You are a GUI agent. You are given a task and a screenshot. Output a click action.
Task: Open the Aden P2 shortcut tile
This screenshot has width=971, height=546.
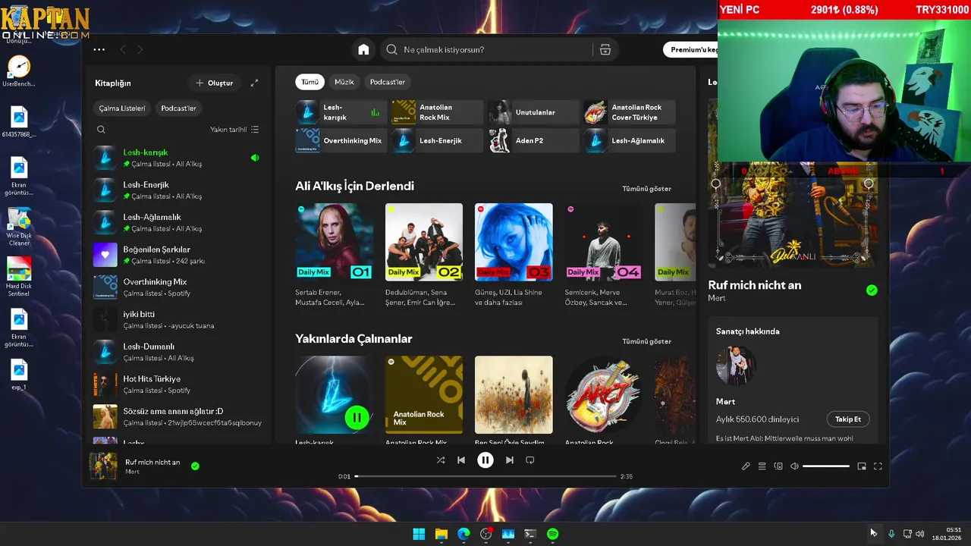(533, 140)
